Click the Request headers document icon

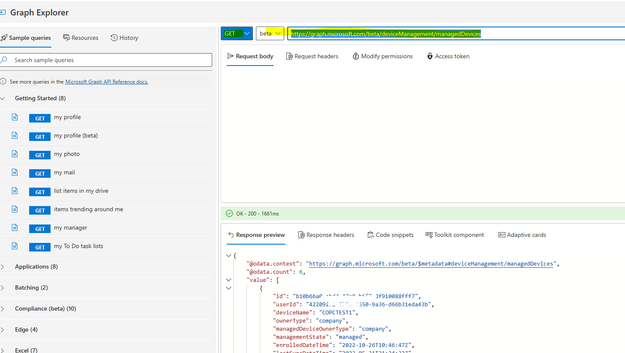click(289, 56)
